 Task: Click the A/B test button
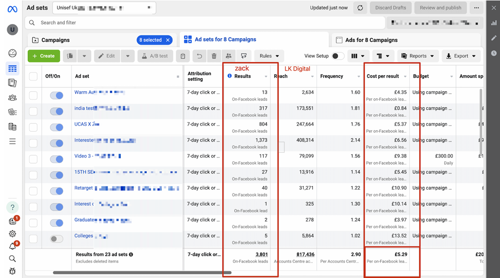click(155, 56)
